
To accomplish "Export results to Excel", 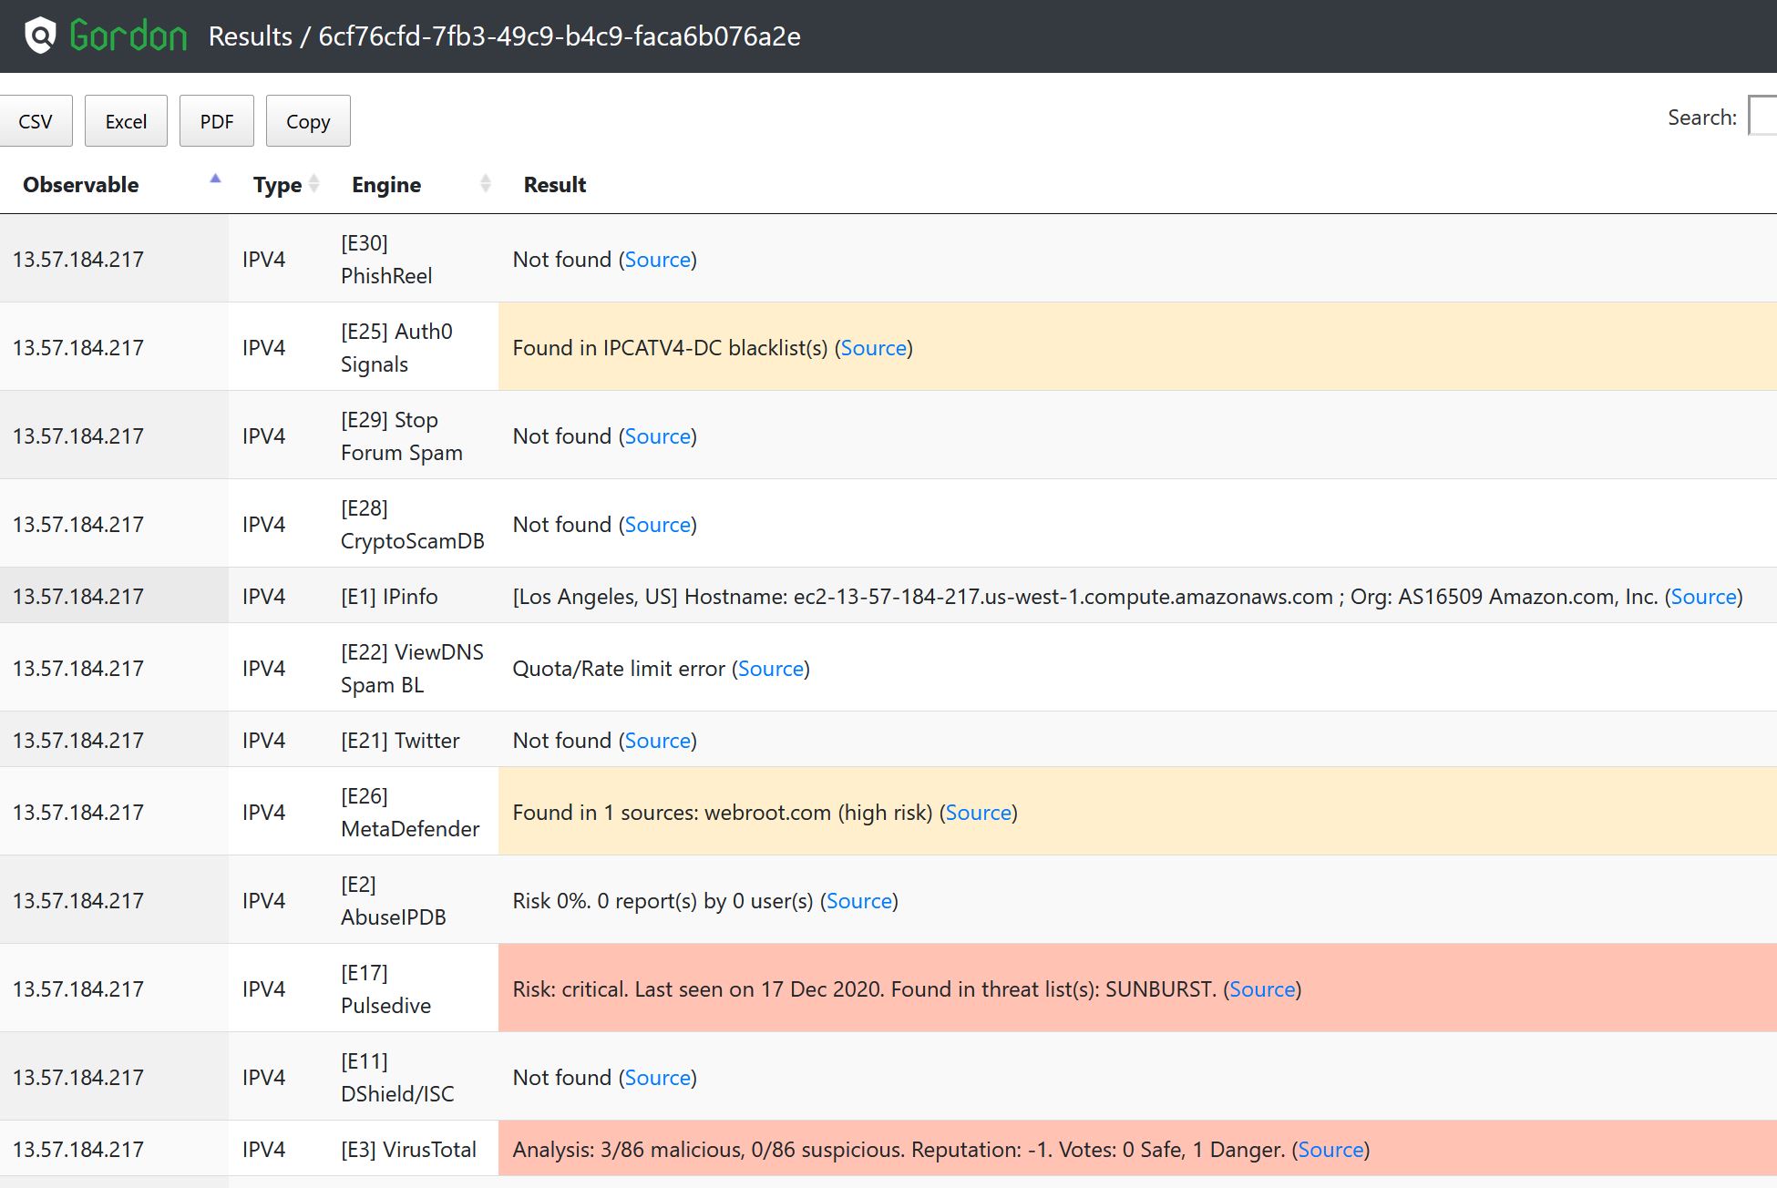I will (x=126, y=121).
